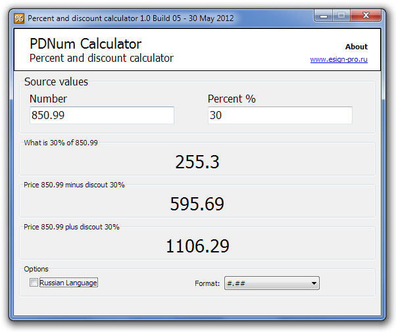Click the disabled maximize window button
The image size is (396, 332).
pyautogui.click(x=341, y=16)
